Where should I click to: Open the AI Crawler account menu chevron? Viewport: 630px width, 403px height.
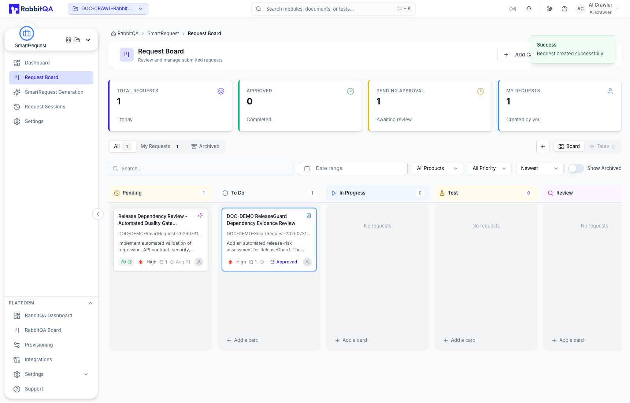pyautogui.click(x=618, y=9)
